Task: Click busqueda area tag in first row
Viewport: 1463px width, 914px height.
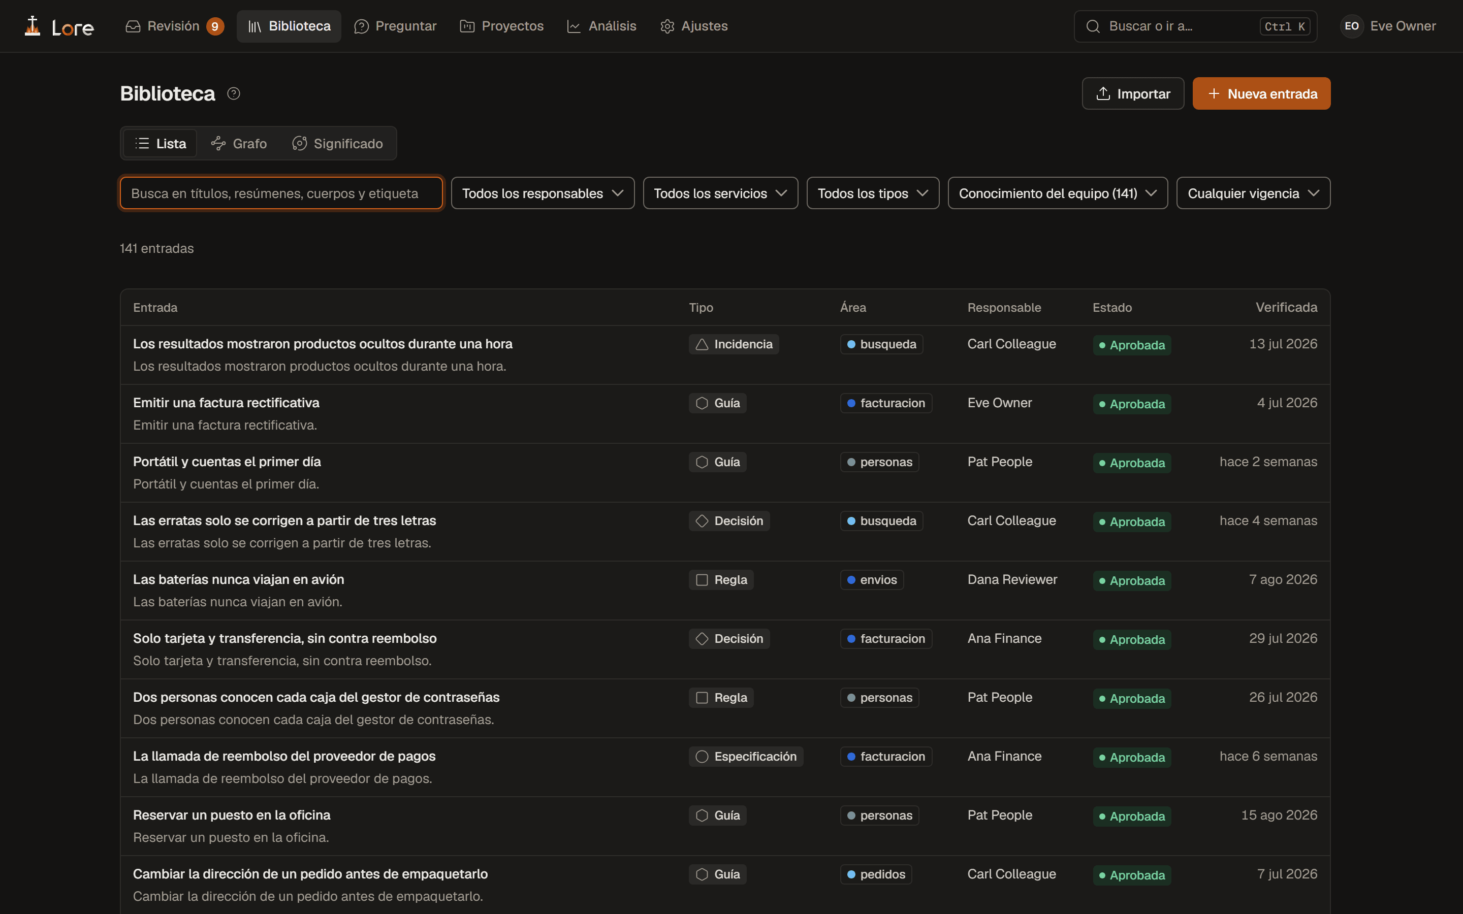Action: (881, 344)
